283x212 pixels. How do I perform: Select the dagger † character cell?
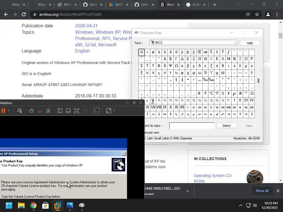click(176, 80)
